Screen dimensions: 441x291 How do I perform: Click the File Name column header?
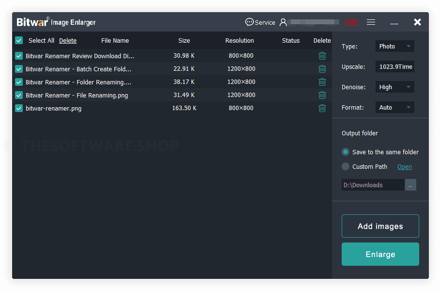point(115,41)
